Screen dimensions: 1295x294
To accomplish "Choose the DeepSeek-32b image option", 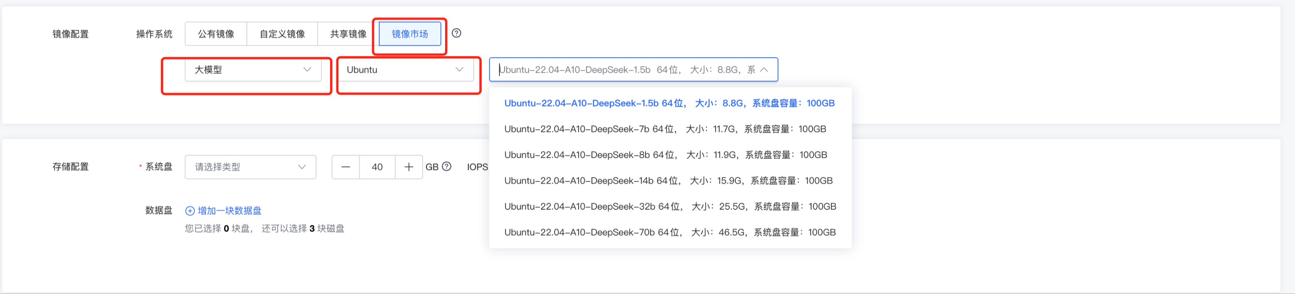I will tap(669, 207).
